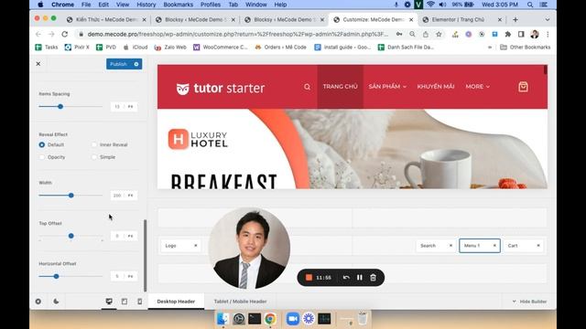This screenshot has width=586, height=329.
Task: Adjust the Items Spacing slider handle
Action: tap(60, 107)
